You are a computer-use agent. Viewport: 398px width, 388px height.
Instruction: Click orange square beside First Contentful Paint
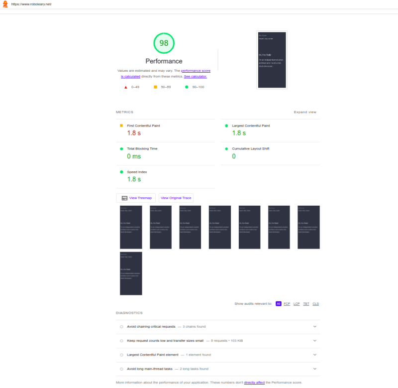coord(121,126)
